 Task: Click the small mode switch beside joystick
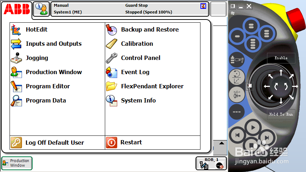[250, 85]
